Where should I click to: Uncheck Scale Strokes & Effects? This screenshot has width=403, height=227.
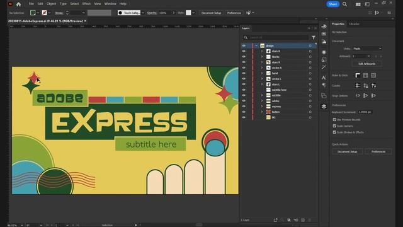[x=334, y=132]
